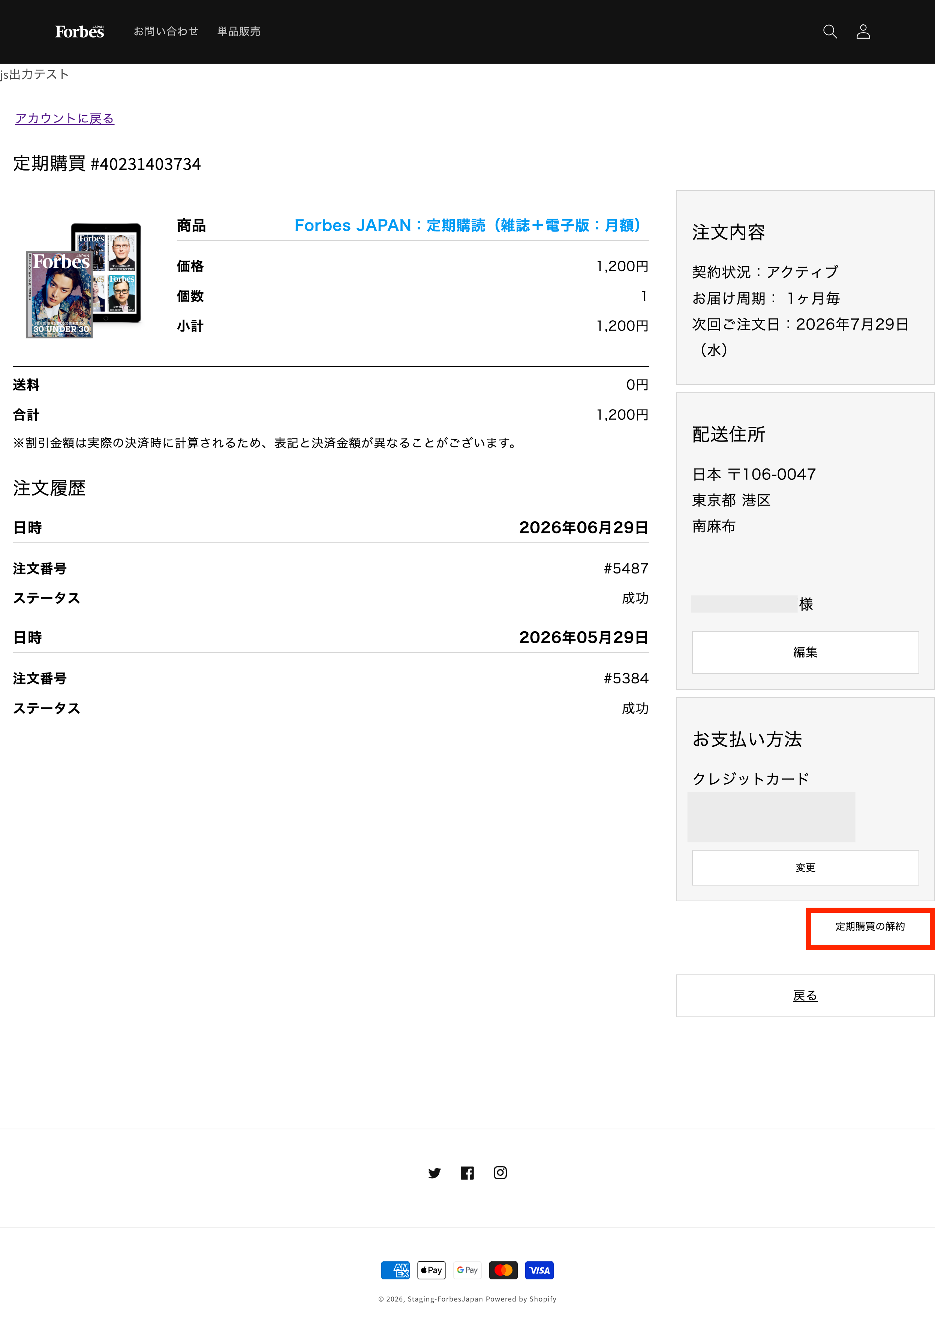Click the 変更 button for payment method
Viewport: 935px width, 1333px height.
pyautogui.click(x=805, y=868)
